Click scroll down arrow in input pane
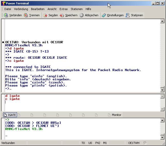Image resolution: width=166 pixels, height=146 pixels. click(162, 109)
